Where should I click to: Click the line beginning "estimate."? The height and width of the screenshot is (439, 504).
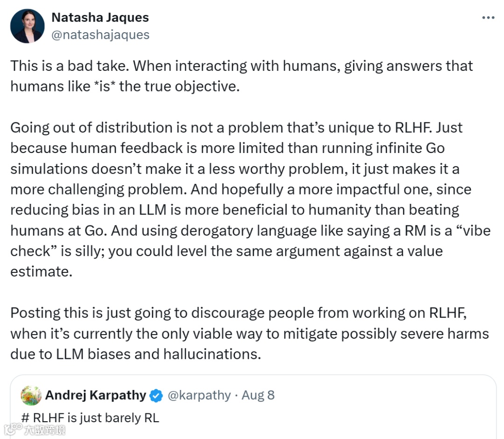tap(42, 272)
